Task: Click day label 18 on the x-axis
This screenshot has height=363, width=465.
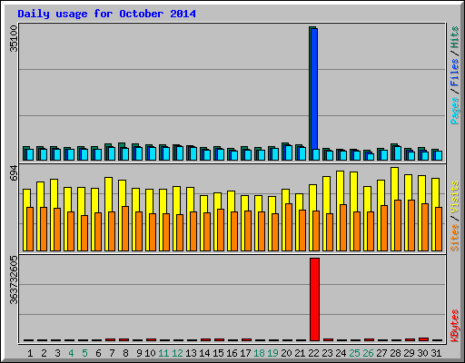Action: pos(259,353)
